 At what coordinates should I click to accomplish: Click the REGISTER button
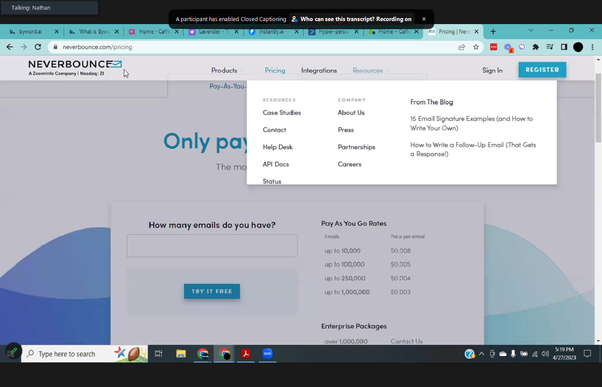(542, 70)
